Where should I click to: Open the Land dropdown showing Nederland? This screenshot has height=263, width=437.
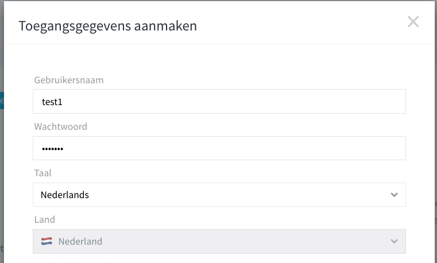coord(219,242)
